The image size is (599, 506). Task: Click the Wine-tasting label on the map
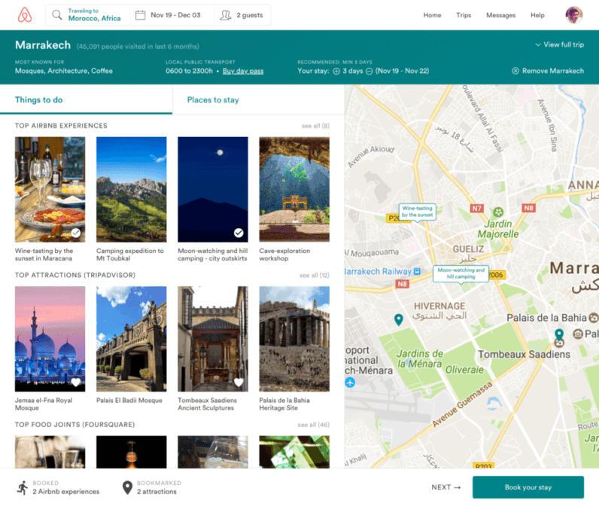[417, 212]
